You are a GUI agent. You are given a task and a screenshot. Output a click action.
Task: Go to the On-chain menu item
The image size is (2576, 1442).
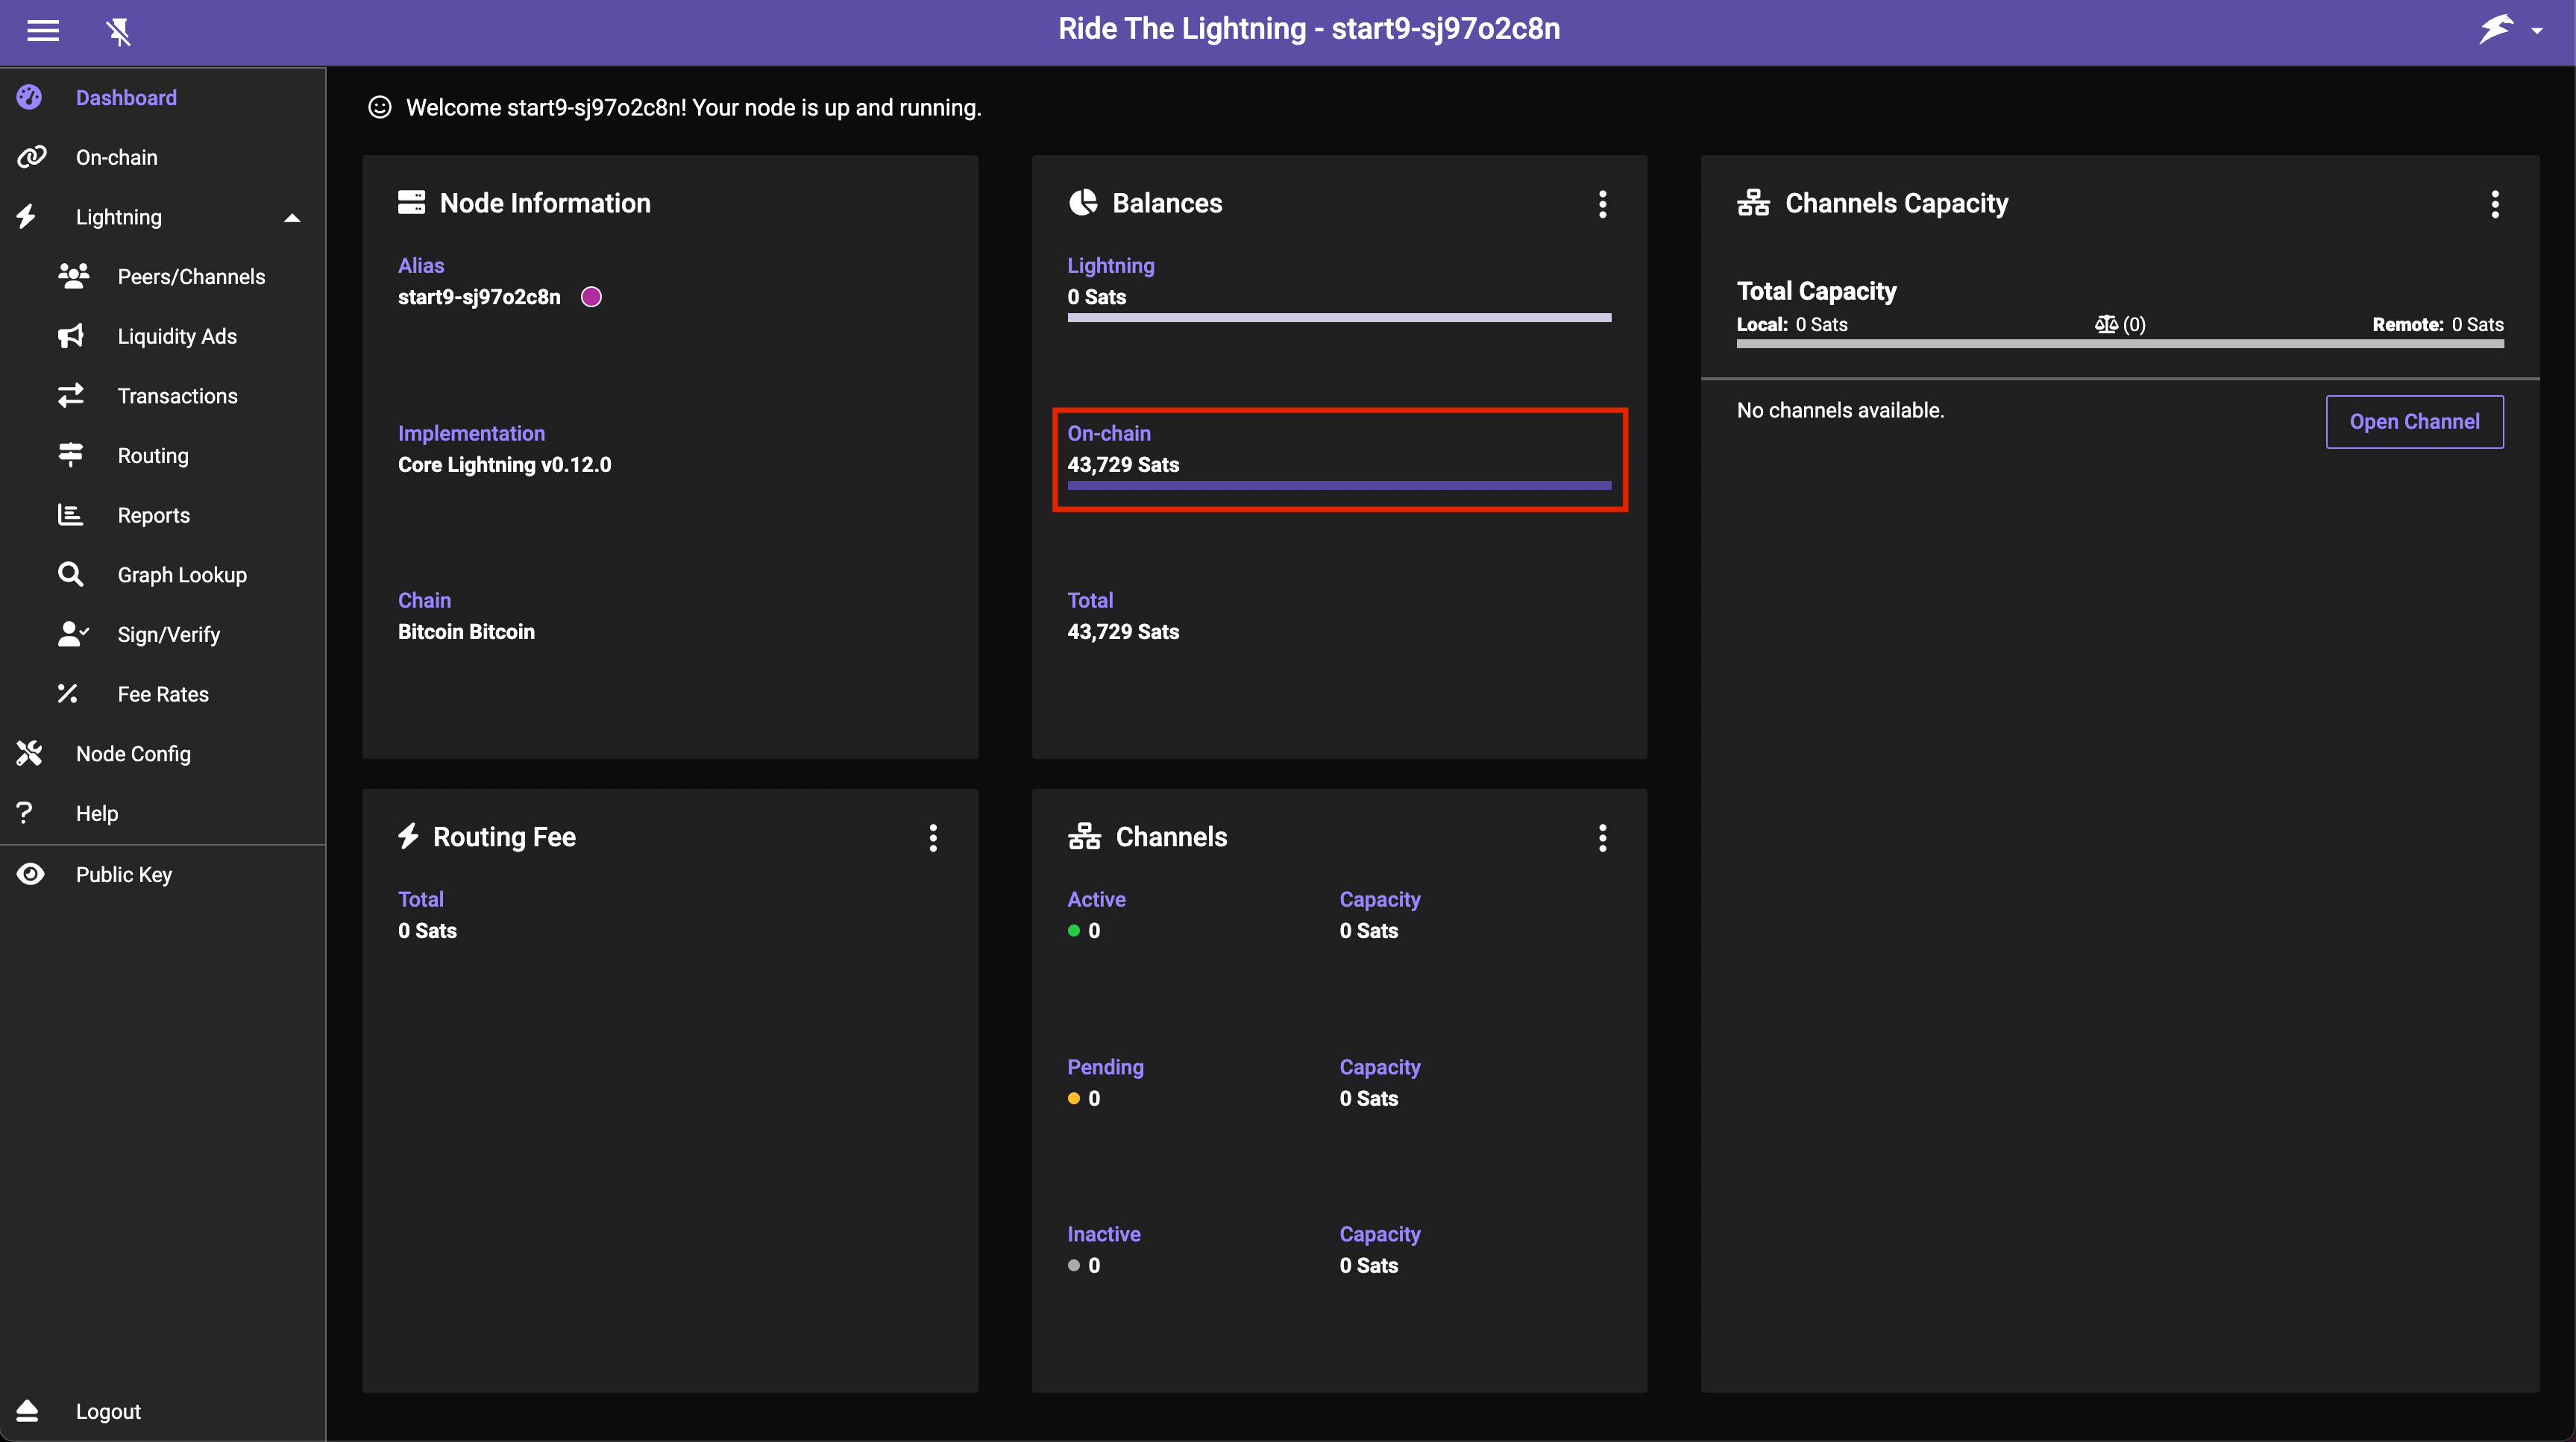[x=116, y=157]
